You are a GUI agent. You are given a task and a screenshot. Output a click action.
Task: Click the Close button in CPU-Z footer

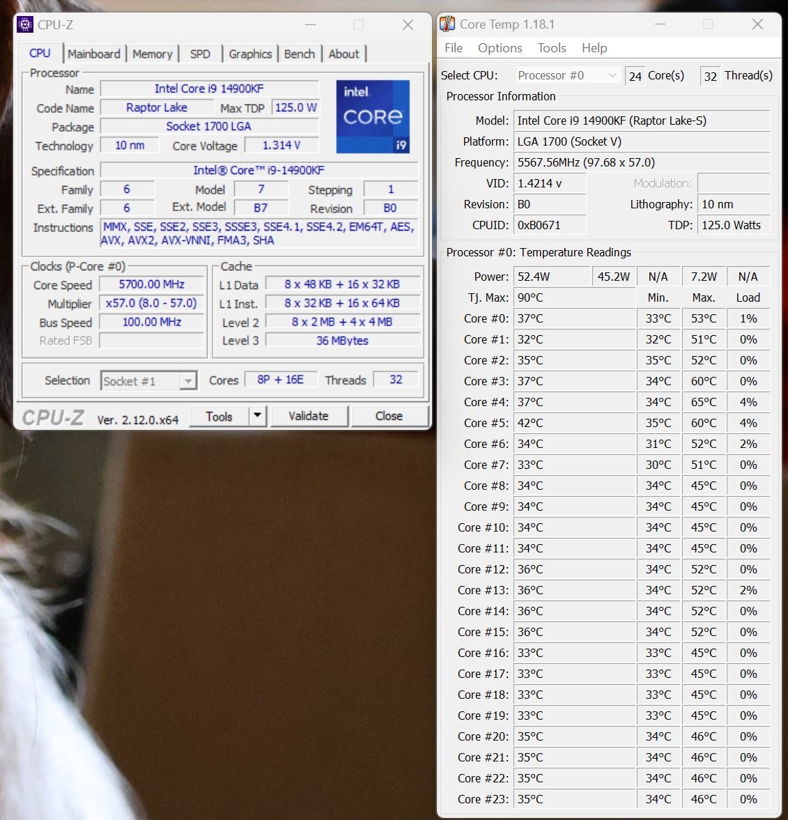pyautogui.click(x=389, y=416)
